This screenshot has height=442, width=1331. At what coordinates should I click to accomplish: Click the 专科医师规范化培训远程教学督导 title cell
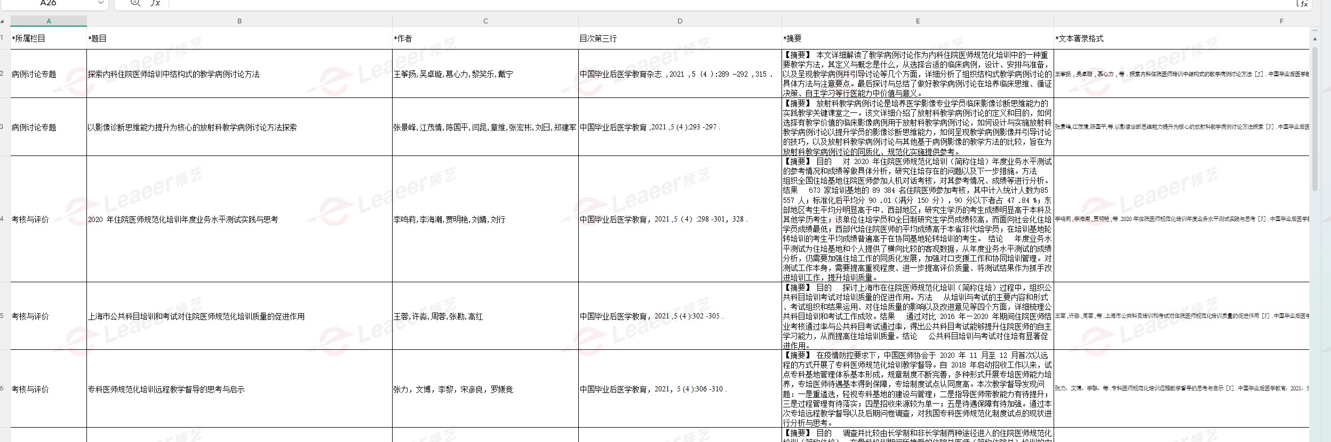click(x=239, y=389)
